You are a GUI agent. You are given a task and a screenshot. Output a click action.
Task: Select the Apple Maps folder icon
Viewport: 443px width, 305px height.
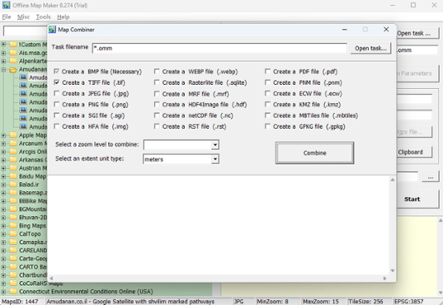pos(13,135)
